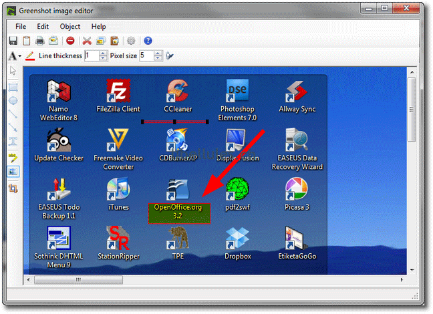The height and width of the screenshot is (314, 433).
Task: Pick the draw arrow tool
Action: (x=13, y=128)
